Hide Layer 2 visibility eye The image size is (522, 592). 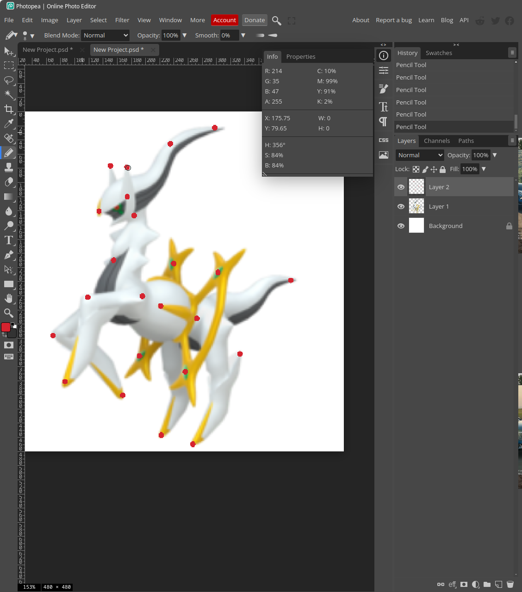(x=401, y=187)
